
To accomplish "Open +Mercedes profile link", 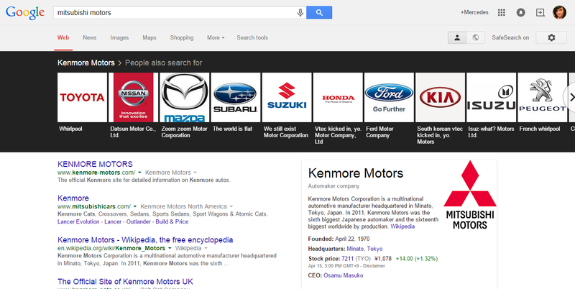I will 474,12.
